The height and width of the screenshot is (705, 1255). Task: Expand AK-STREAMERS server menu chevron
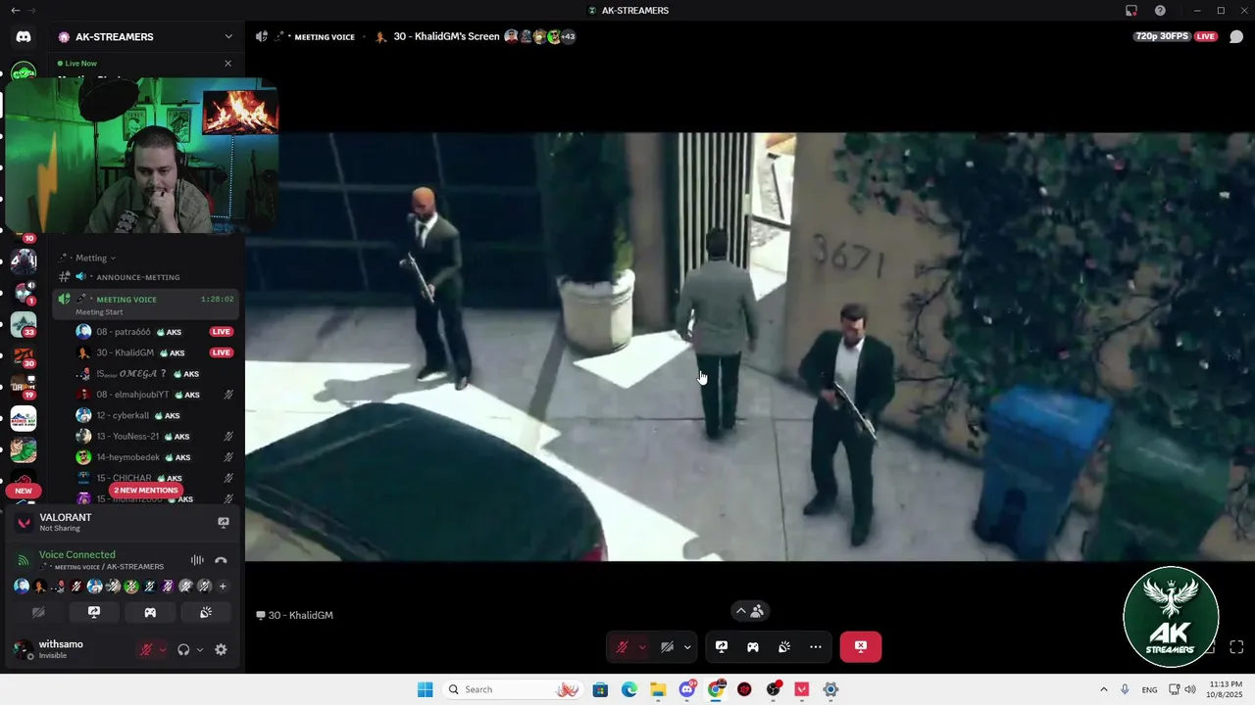228,36
